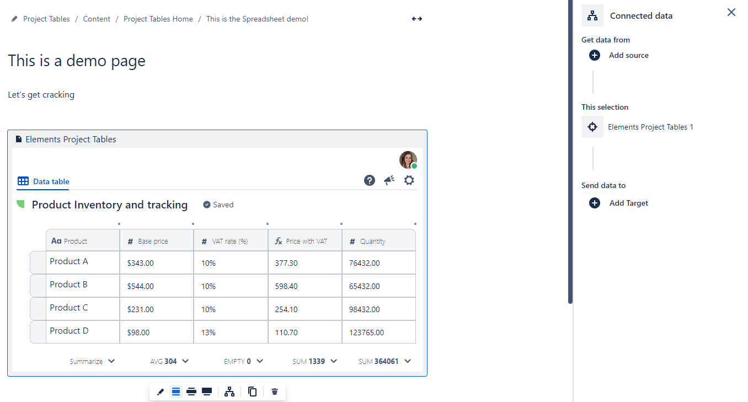This screenshot has height=402, width=748.
Task: Click Add Target under Send data to
Action: pyautogui.click(x=618, y=203)
